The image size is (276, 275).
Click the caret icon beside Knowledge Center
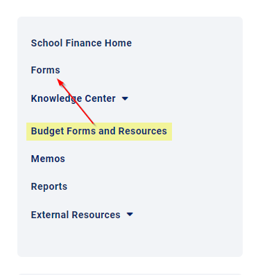pyautogui.click(x=125, y=98)
